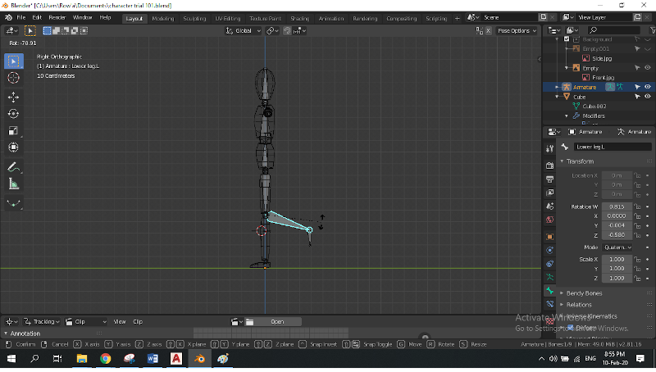
Task: Lock the Rotation W value
Action: pos(637,206)
